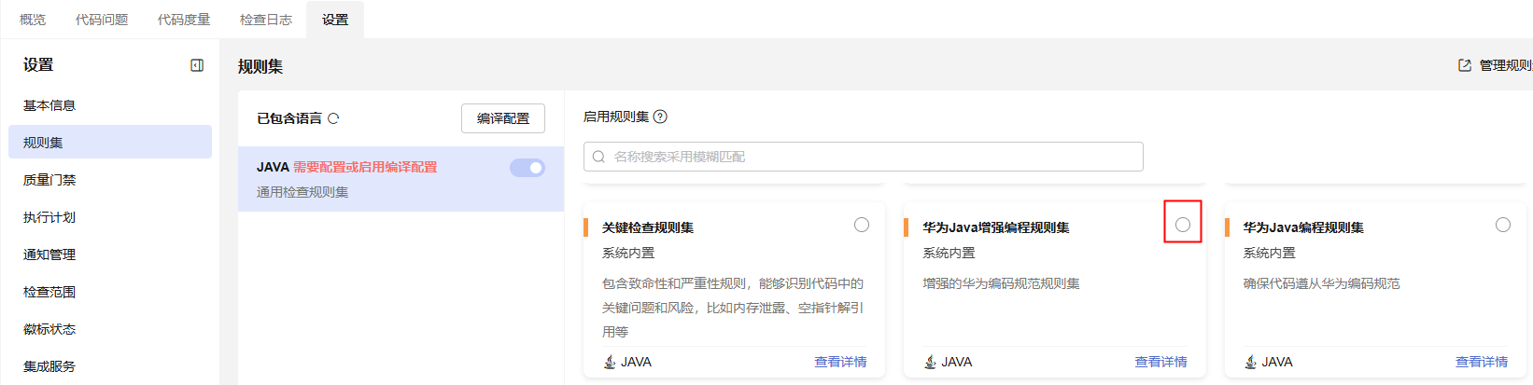Open 检查范围 settings item
1533x385 pixels.
click(110, 292)
